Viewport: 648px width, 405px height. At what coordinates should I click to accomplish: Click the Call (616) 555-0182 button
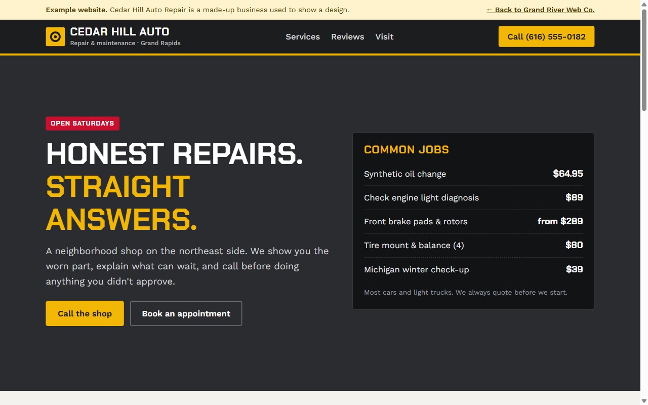(x=546, y=36)
